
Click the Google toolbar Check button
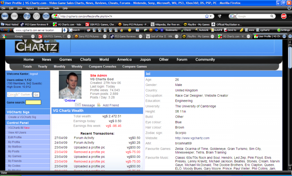(186, 30)
